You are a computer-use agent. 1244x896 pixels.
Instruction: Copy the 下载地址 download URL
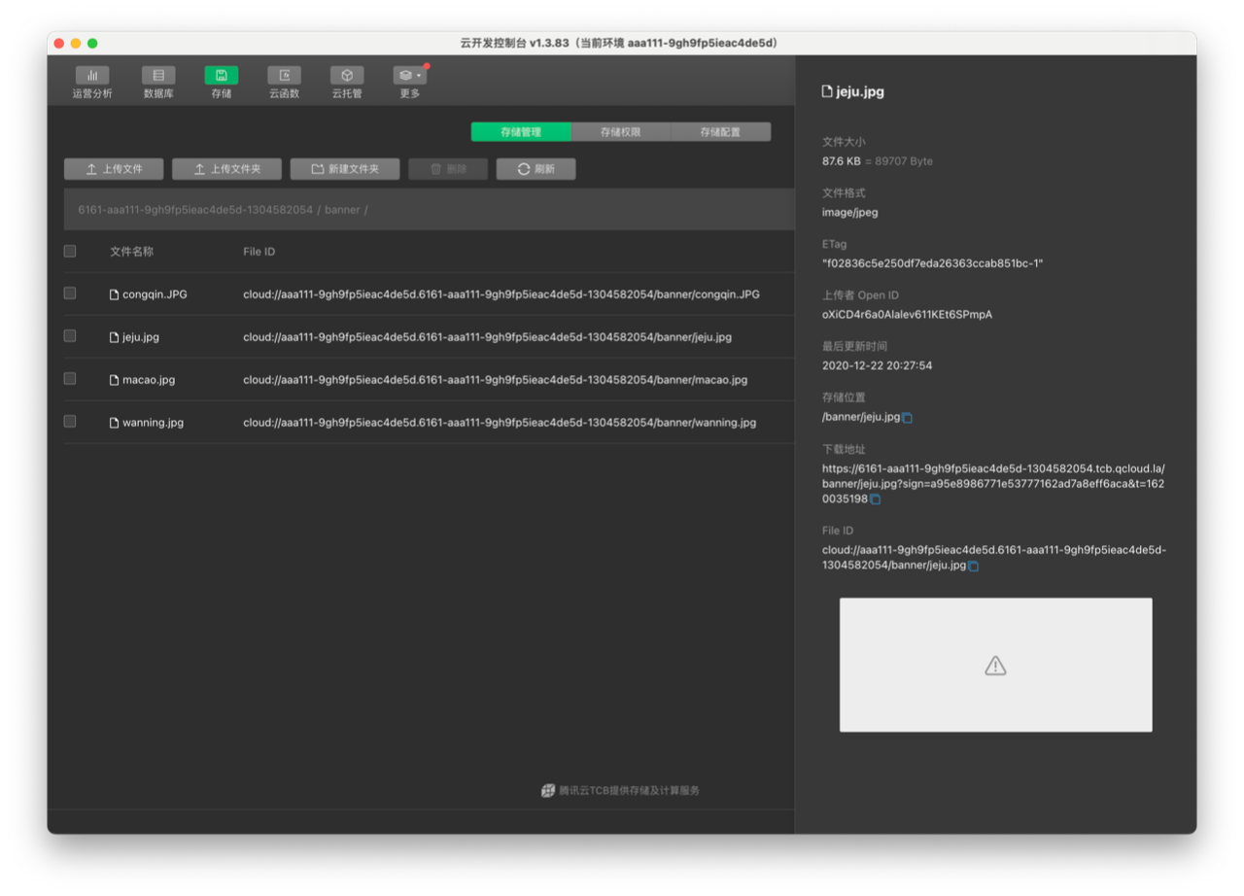tap(875, 500)
